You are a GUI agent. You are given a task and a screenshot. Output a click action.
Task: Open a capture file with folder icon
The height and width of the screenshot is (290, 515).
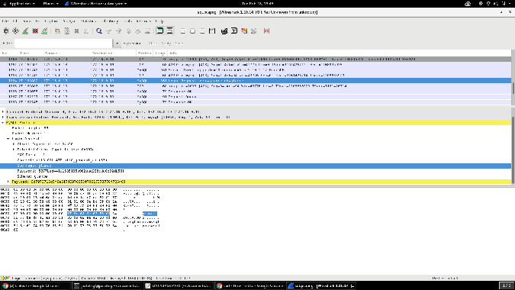[x=57, y=31]
